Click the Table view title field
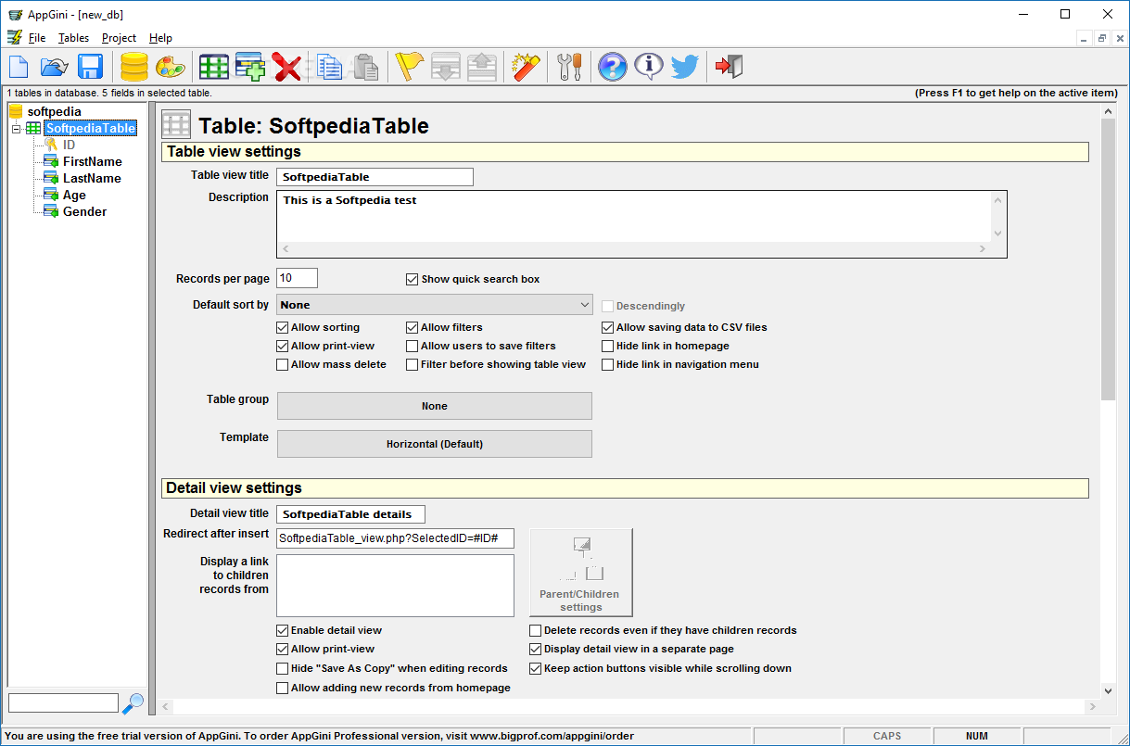The width and height of the screenshot is (1130, 746). tap(375, 176)
